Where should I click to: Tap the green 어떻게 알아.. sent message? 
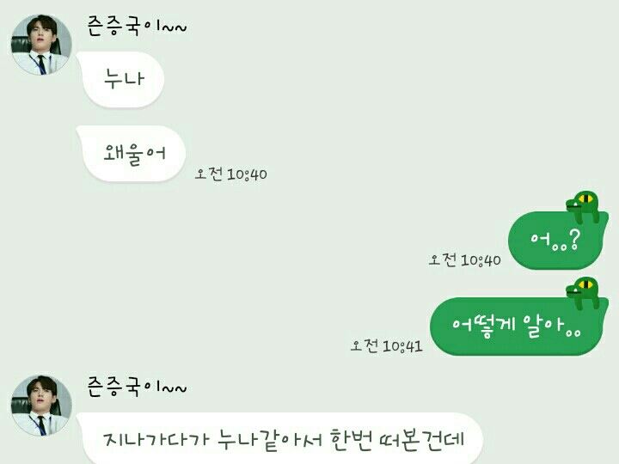518,327
